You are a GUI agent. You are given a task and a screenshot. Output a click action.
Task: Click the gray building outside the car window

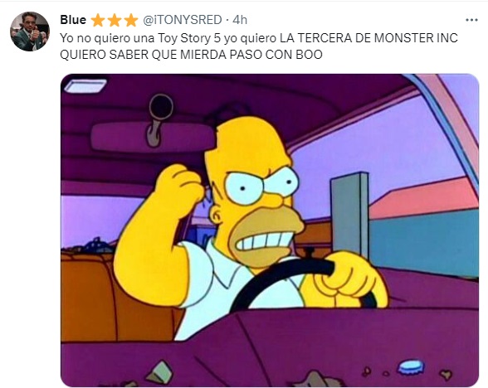click(x=349, y=215)
